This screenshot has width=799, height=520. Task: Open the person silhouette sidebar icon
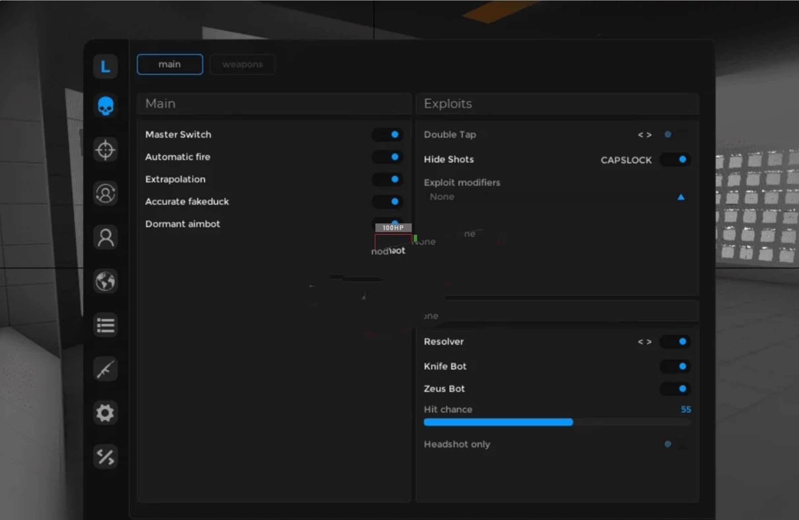pos(105,237)
